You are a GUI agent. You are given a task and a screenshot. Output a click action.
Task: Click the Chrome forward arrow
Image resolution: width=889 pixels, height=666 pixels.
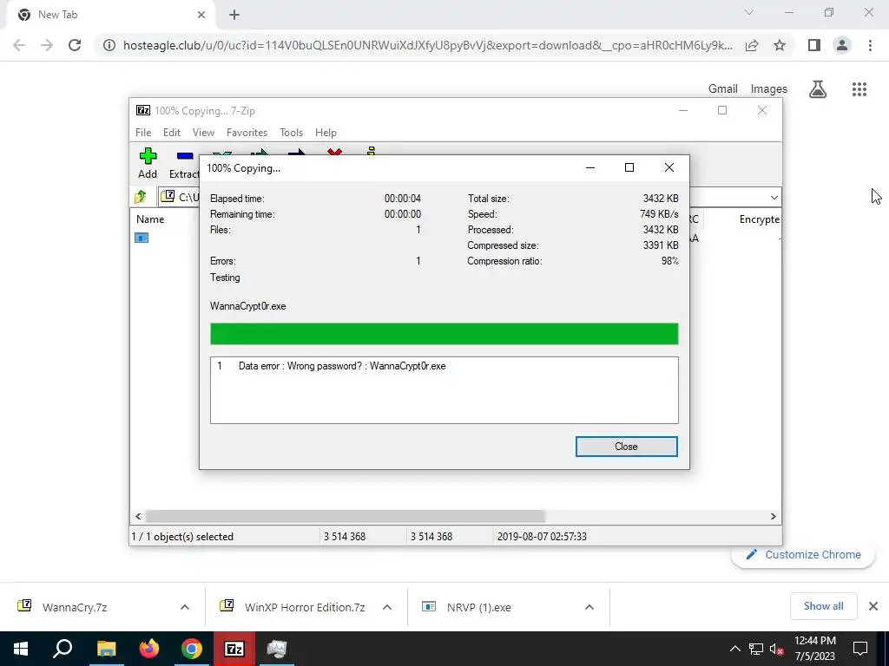point(47,45)
